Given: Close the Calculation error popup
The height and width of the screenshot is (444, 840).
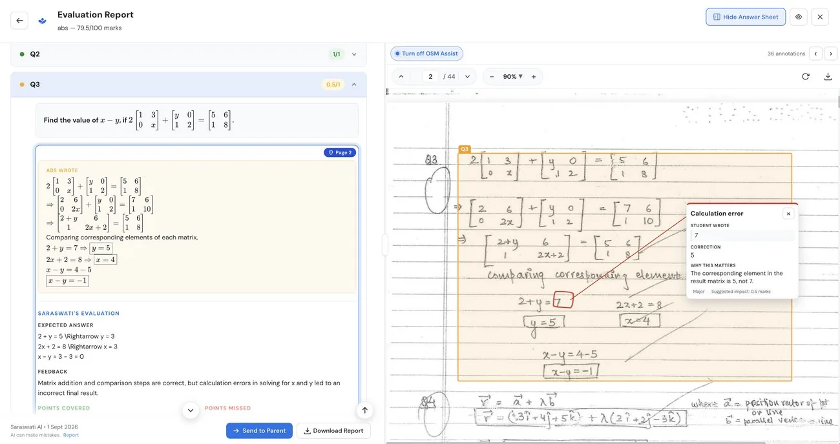Looking at the screenshot, I should click(x=788, y=214).
